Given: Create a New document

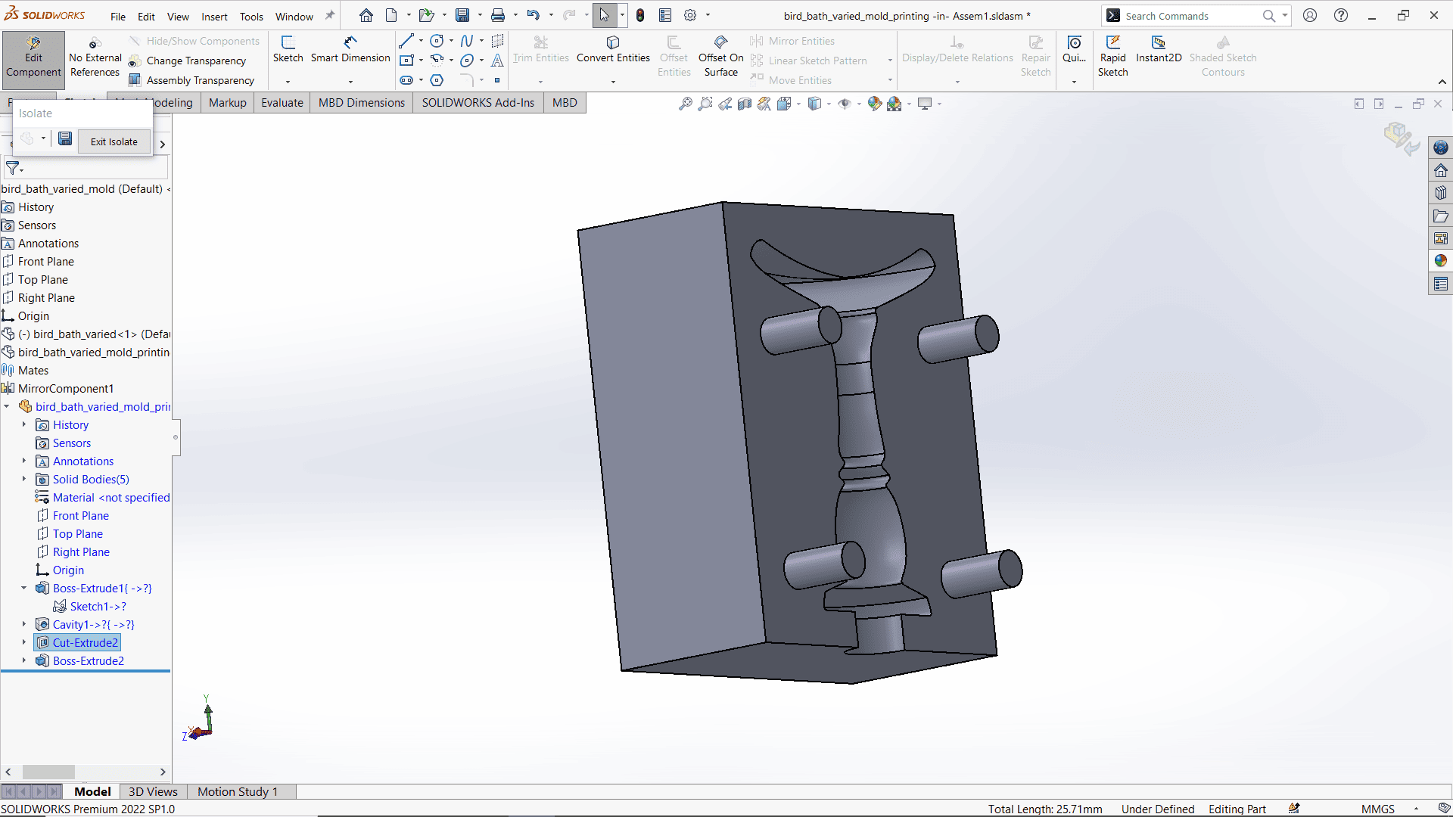Looking at the screenshot, I should tap(391, 15).
